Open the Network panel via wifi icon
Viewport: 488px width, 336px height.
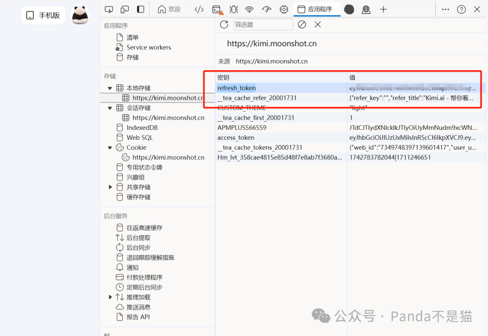(249, 9)
